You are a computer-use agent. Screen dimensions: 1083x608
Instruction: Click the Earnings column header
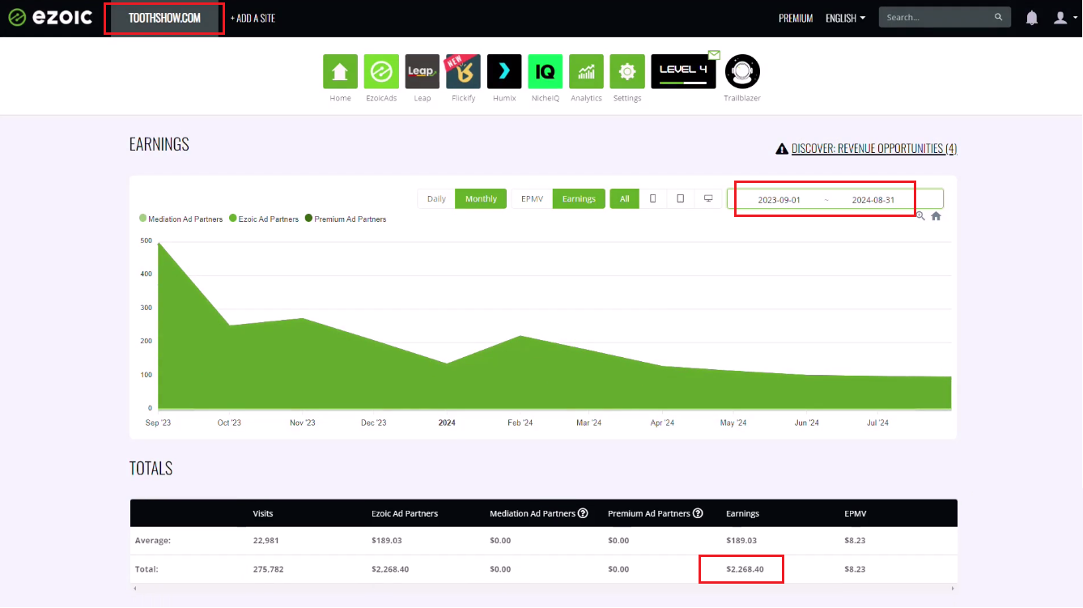point(742,513)
